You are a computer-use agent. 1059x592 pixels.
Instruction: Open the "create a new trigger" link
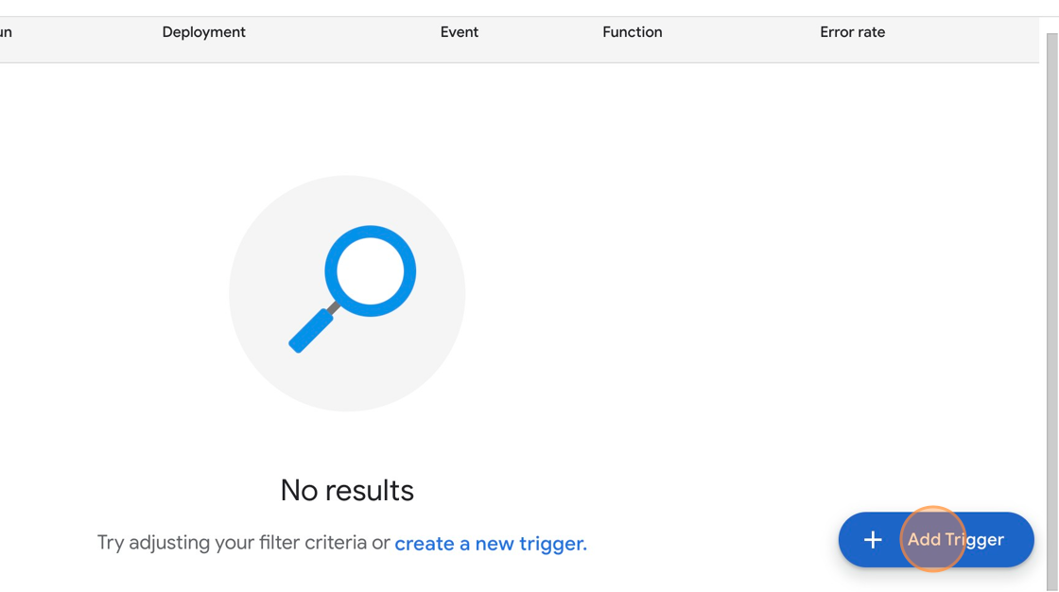[x=491, y=544]
